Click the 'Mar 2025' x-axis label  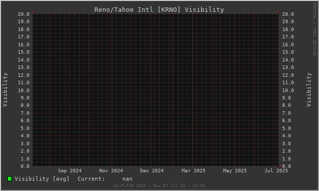(x=194, y=171)
